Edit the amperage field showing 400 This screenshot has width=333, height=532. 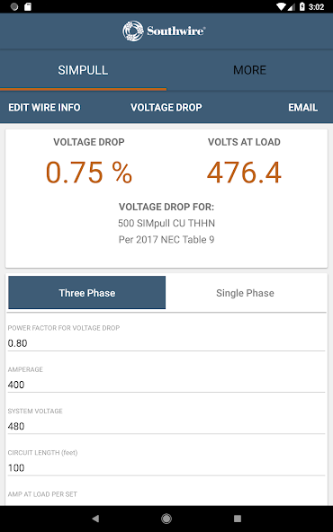click(166, 385)
